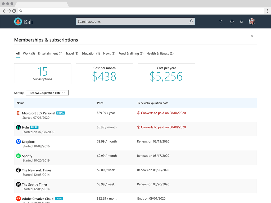Click the Cost per year $5,256 card
This screenshot has width=271, height=203.
[166, 74]
